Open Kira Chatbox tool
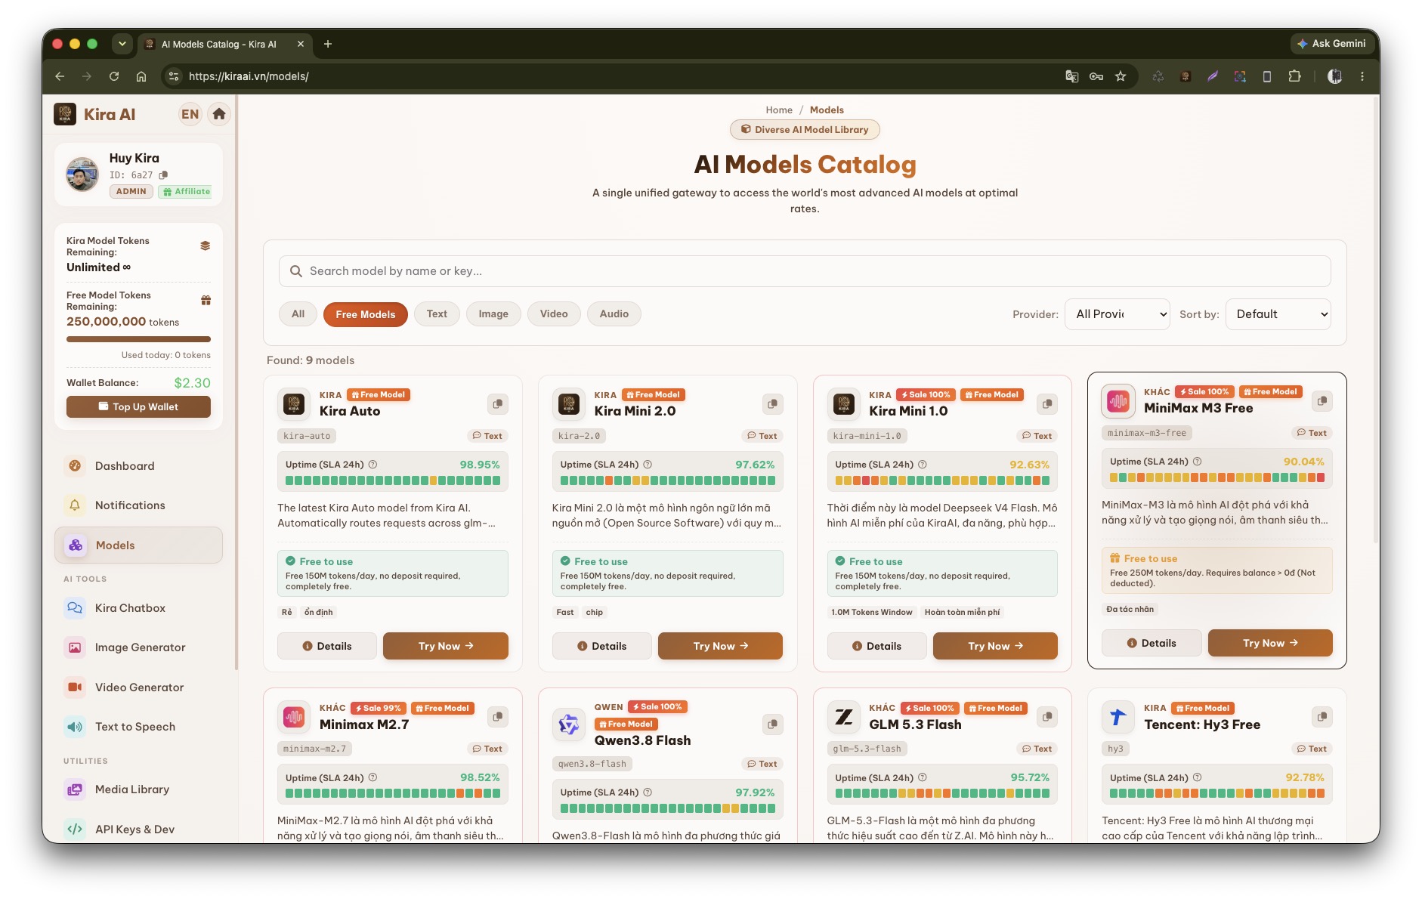Screen dimensions: 1422x899 click(x=138, y=608)
